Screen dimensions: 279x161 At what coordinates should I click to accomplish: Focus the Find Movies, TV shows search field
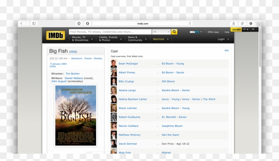[110, 32]
